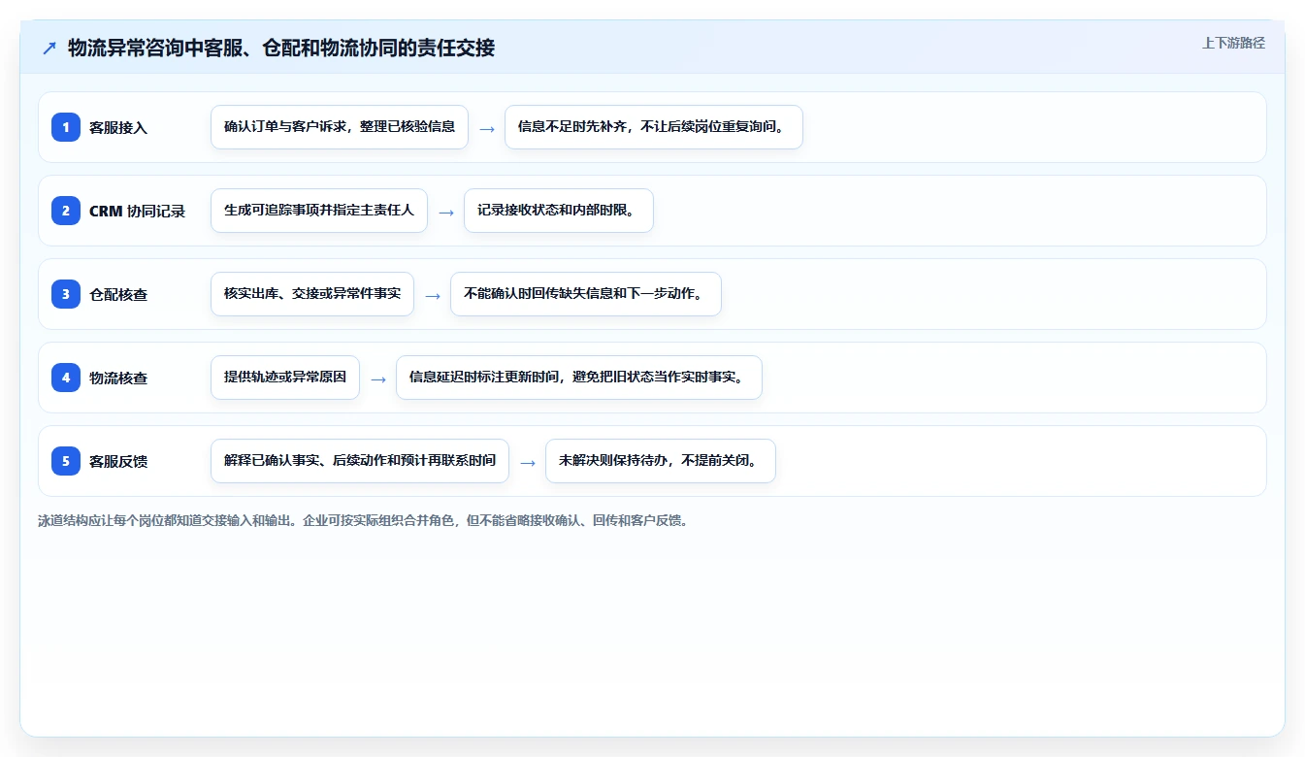This screenshot has width=1305, height=757.
Task: Click the 生成可追踪事项并指定主责任人 card
Action: pyautogui.click(x=319, y=211)
